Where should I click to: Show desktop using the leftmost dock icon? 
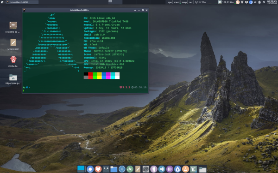tap(81, 169)
